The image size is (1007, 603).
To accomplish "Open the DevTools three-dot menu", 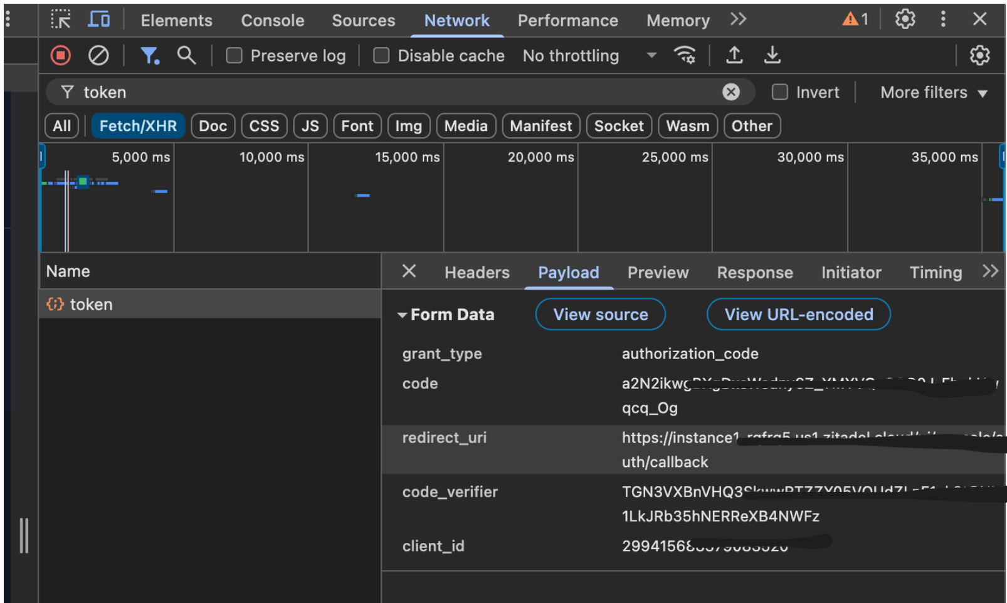I will pyautogui.click(x=943, y=19).
